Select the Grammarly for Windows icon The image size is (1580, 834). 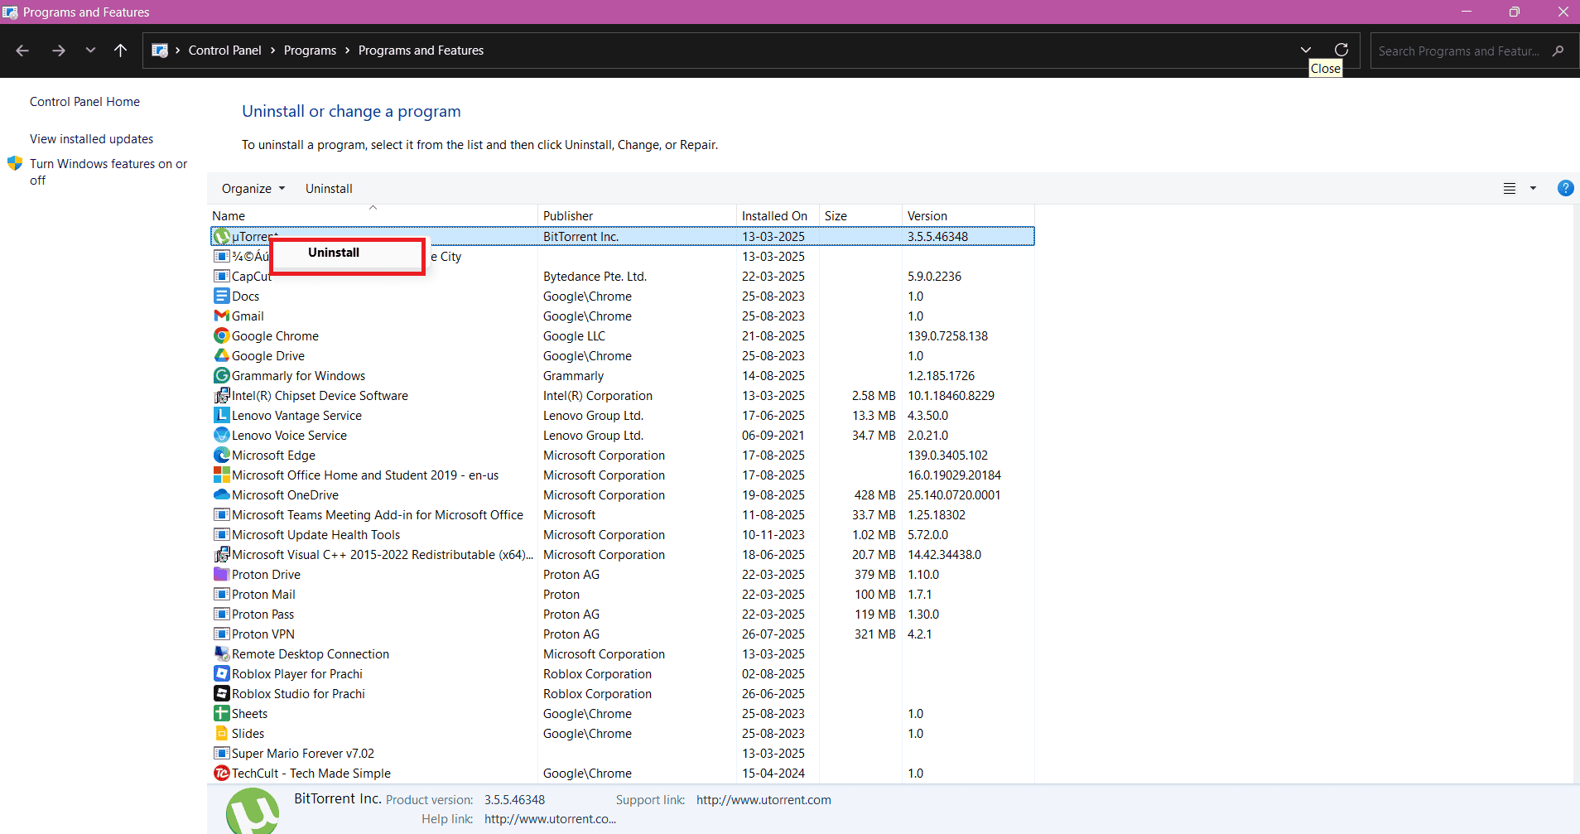[x=221, y=375]
